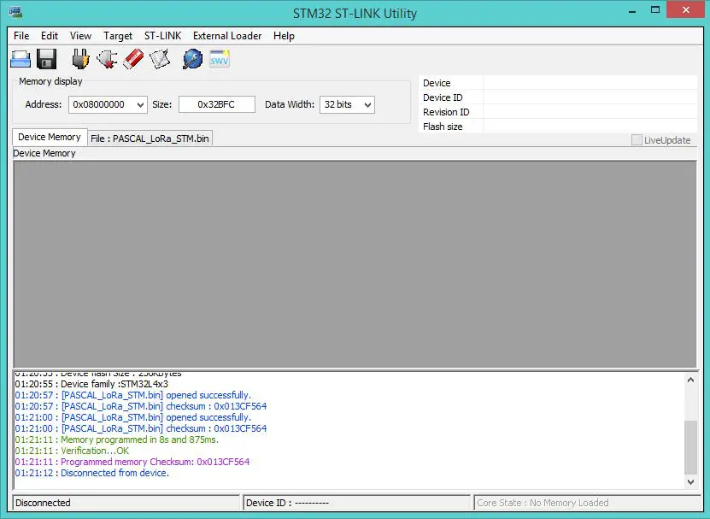Click the 'Programmed memory Checksum' log line
The height and width of the screenshot is (519, 710).
pyautogui.click(x=132, y=462)
